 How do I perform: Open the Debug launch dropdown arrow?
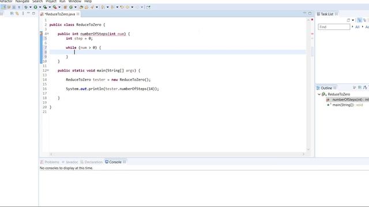(x=31, y=7)
